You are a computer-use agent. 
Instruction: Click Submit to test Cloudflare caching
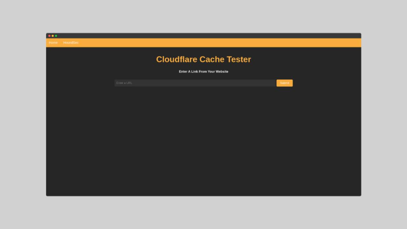coord(284,83)
